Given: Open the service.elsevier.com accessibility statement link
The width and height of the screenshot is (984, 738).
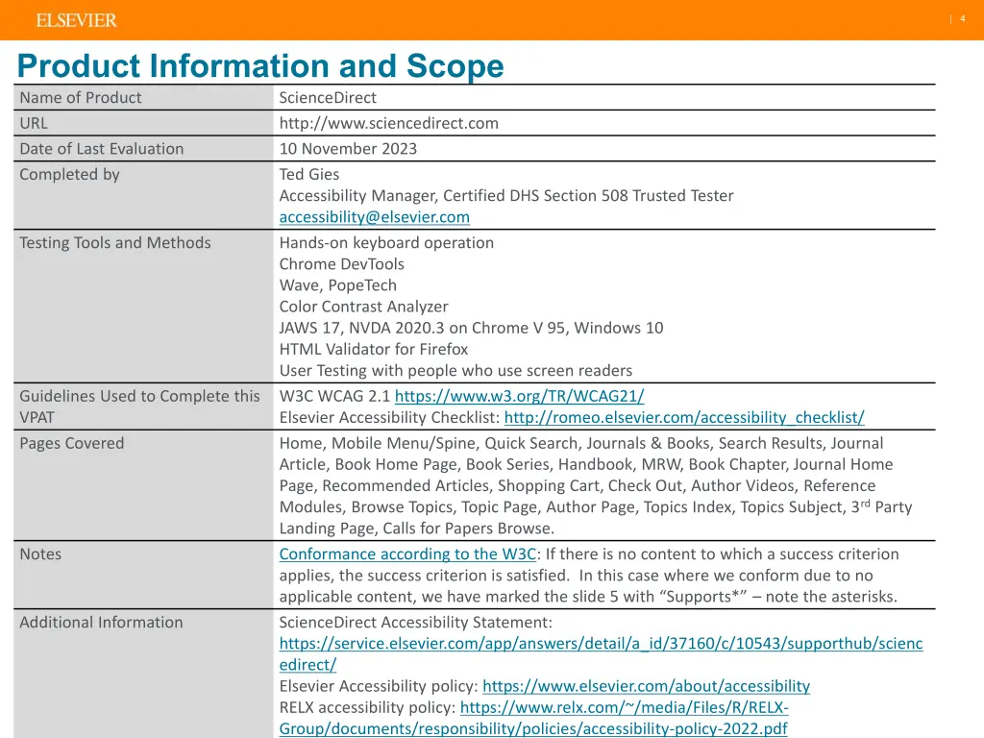Looking at the screenshot, I should coord(602,653).
